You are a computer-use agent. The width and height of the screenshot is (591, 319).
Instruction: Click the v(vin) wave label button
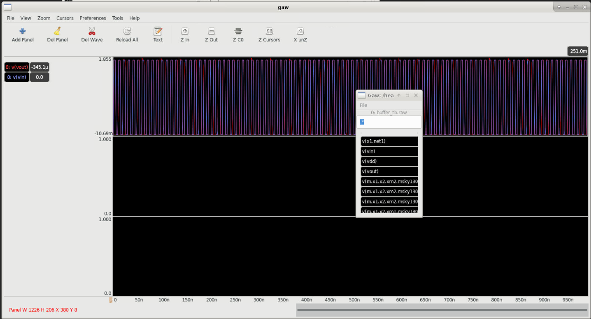[17, 77]
